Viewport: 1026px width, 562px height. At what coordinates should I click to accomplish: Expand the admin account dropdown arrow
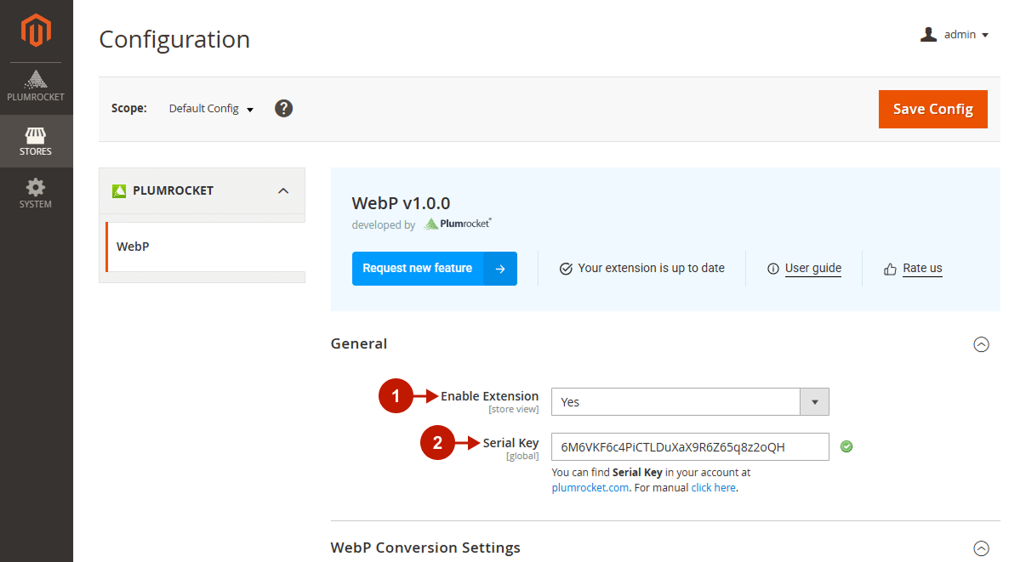tap(985, 36)
